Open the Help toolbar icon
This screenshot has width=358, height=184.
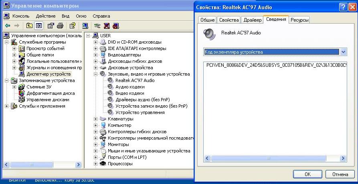tap(73, 26)
